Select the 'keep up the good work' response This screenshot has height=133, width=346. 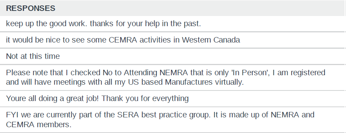(x=172, y=24)
